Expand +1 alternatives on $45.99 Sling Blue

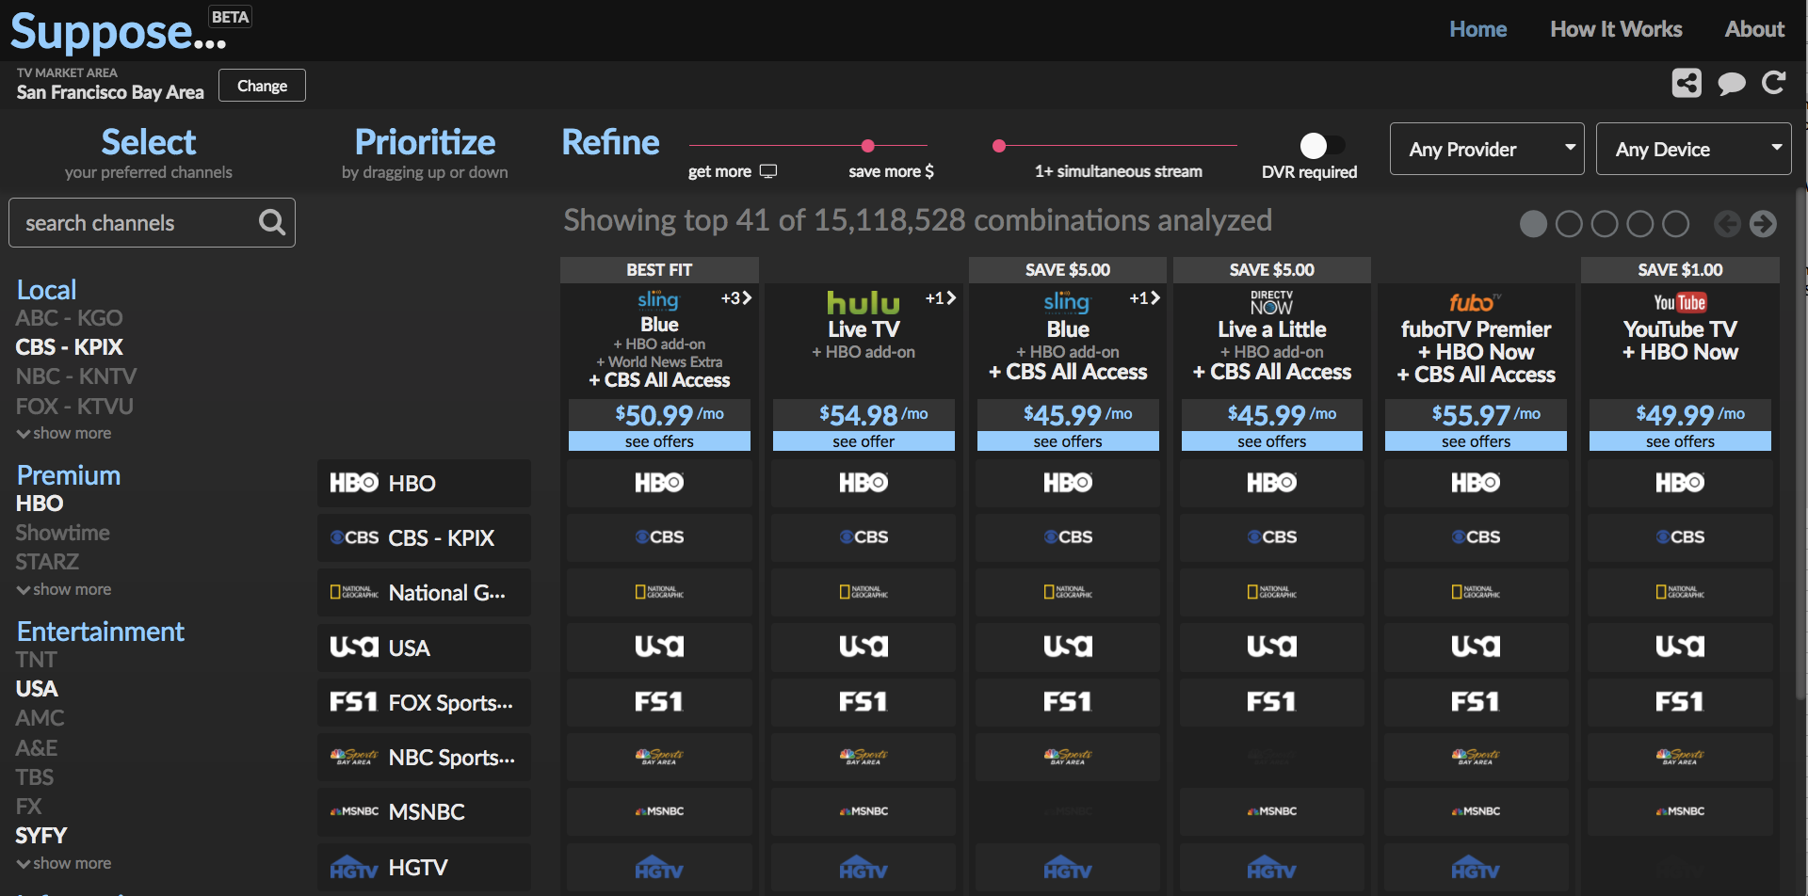pos(1144,298)
